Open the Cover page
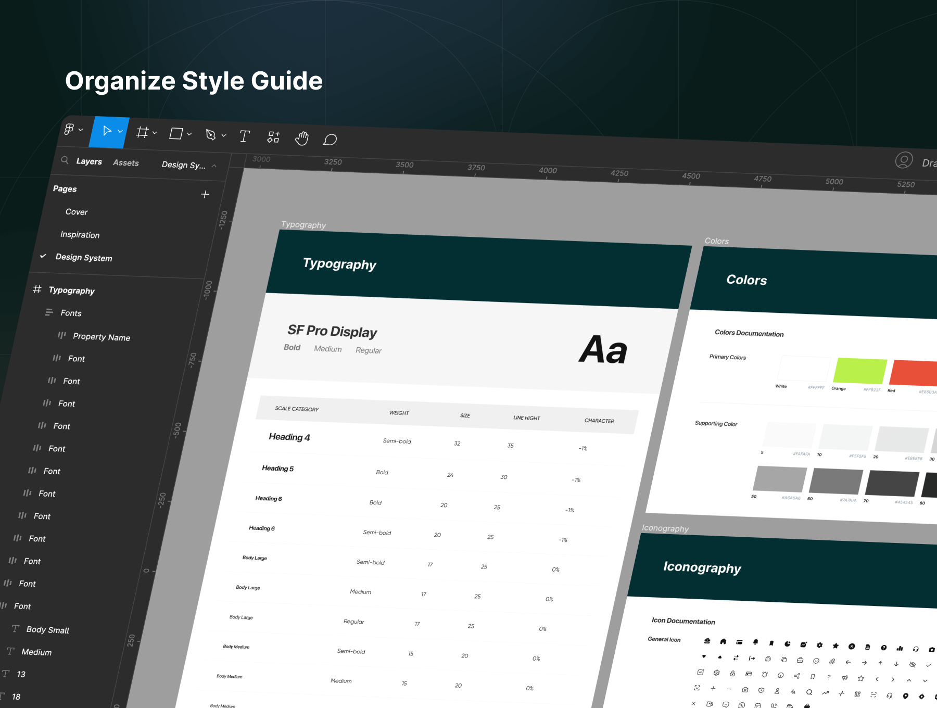 (x=77, y=212)
